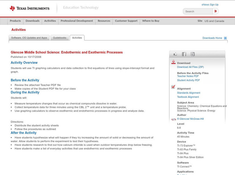The image size is (235, 175).
Task: Click the red Activities page heading
Action: [19, 30]
